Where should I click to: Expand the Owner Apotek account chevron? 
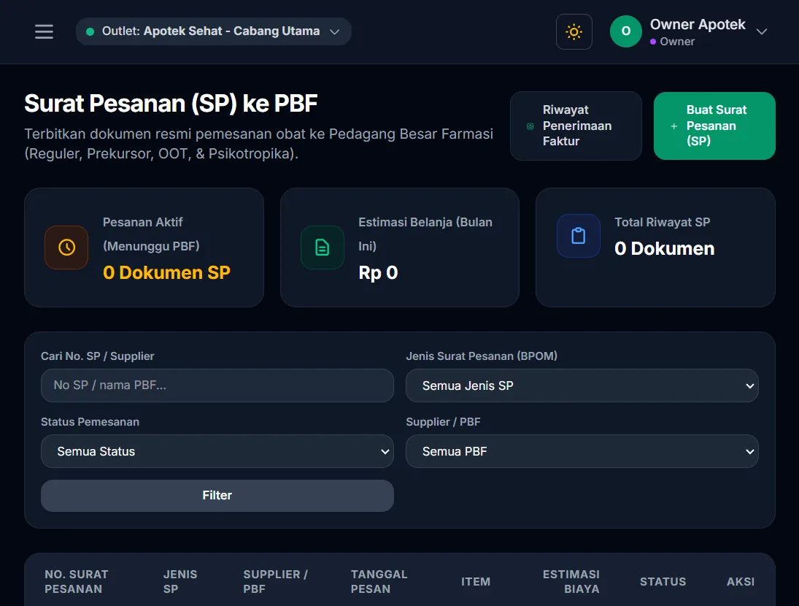click(x=761, y=31)
